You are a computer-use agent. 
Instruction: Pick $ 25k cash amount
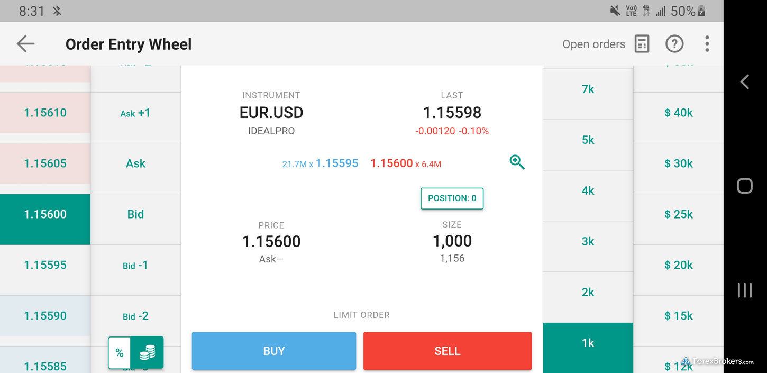coord(678,214)
